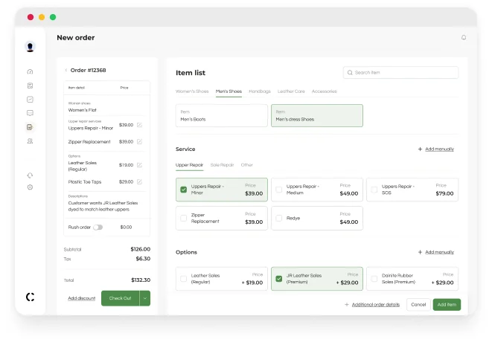Click the red close window dot
The image size is (492, 345).
(31, 17)
